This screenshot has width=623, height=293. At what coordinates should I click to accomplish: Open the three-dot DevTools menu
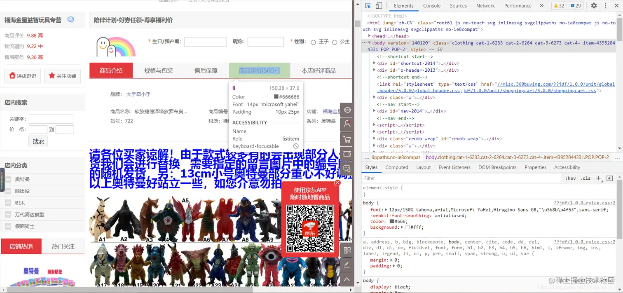(605, 5)
